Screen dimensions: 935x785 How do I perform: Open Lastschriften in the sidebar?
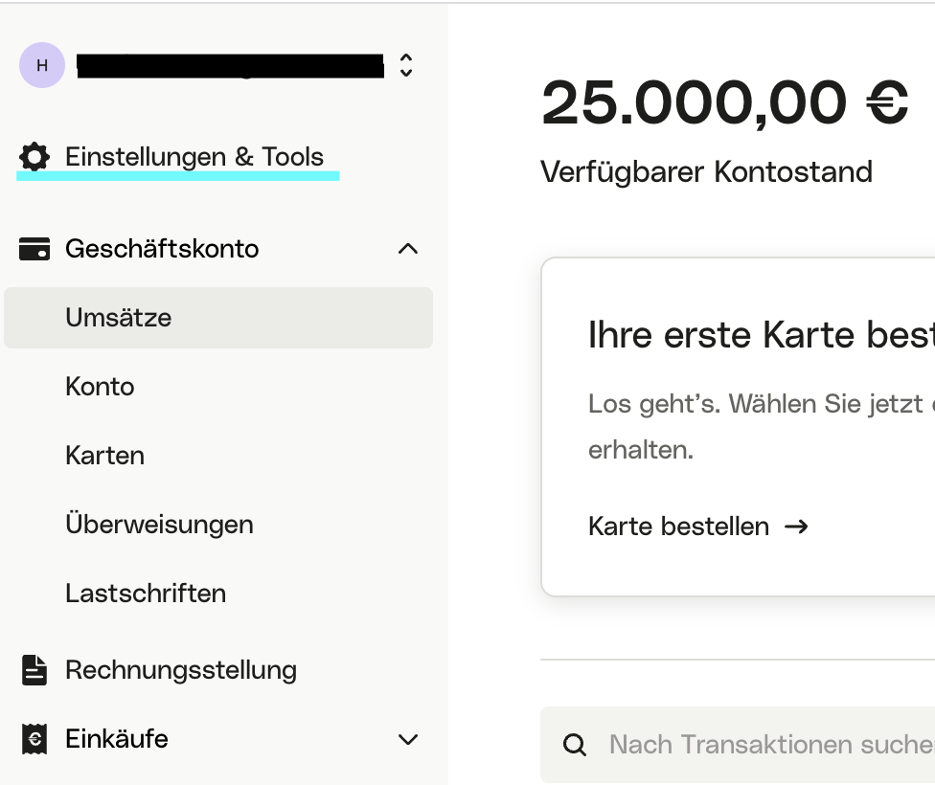(x=146, y=594)
